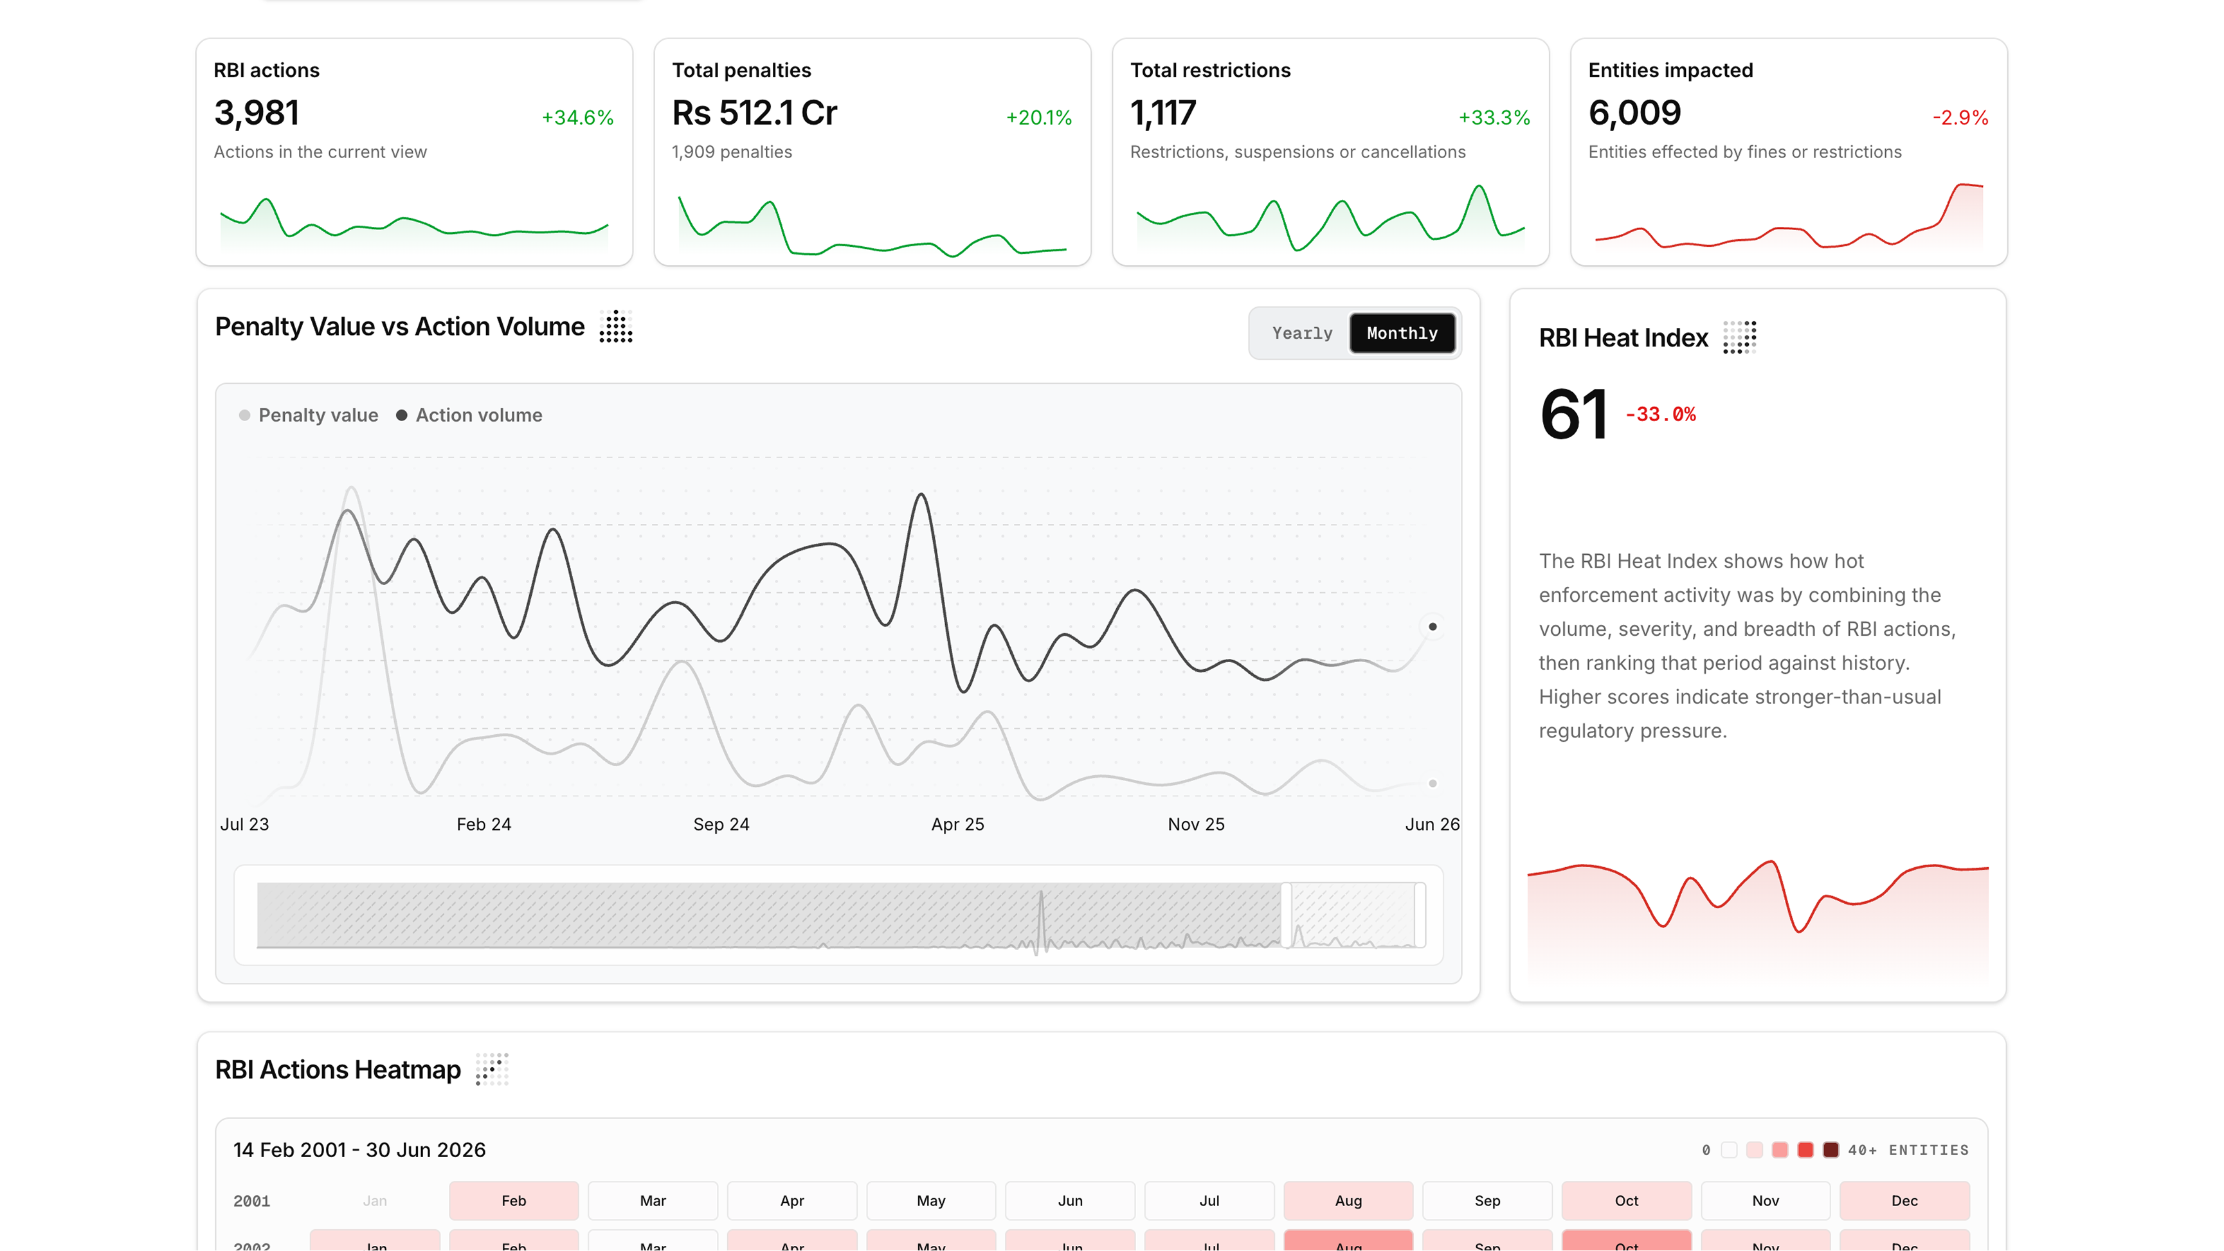The image size is (2224, 1251).
Task: Click the Total restrictions green sparkline
Action: coord(1330,217)
